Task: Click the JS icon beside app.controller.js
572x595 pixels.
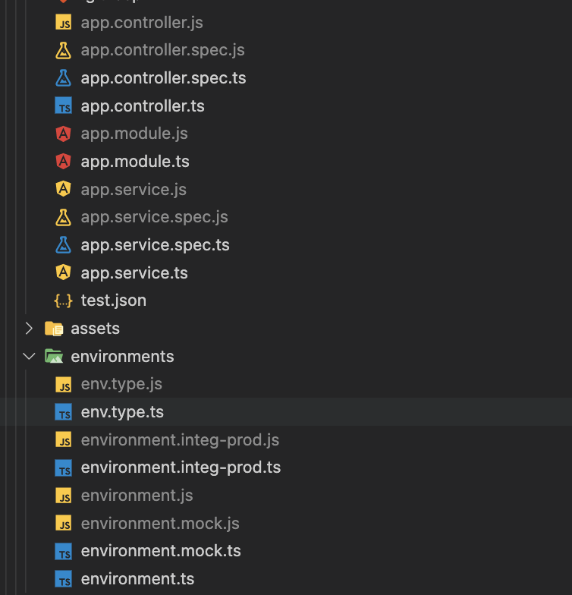Action: 64,23
